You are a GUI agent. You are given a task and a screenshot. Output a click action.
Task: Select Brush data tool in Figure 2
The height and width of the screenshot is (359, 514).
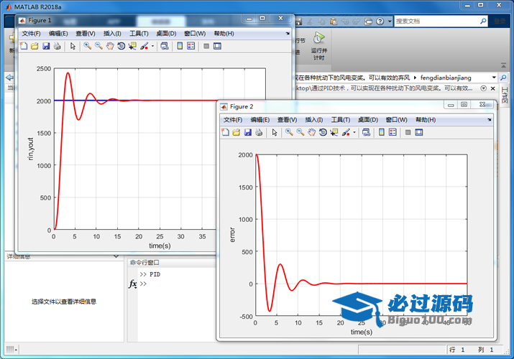click(x=346, y=132)
